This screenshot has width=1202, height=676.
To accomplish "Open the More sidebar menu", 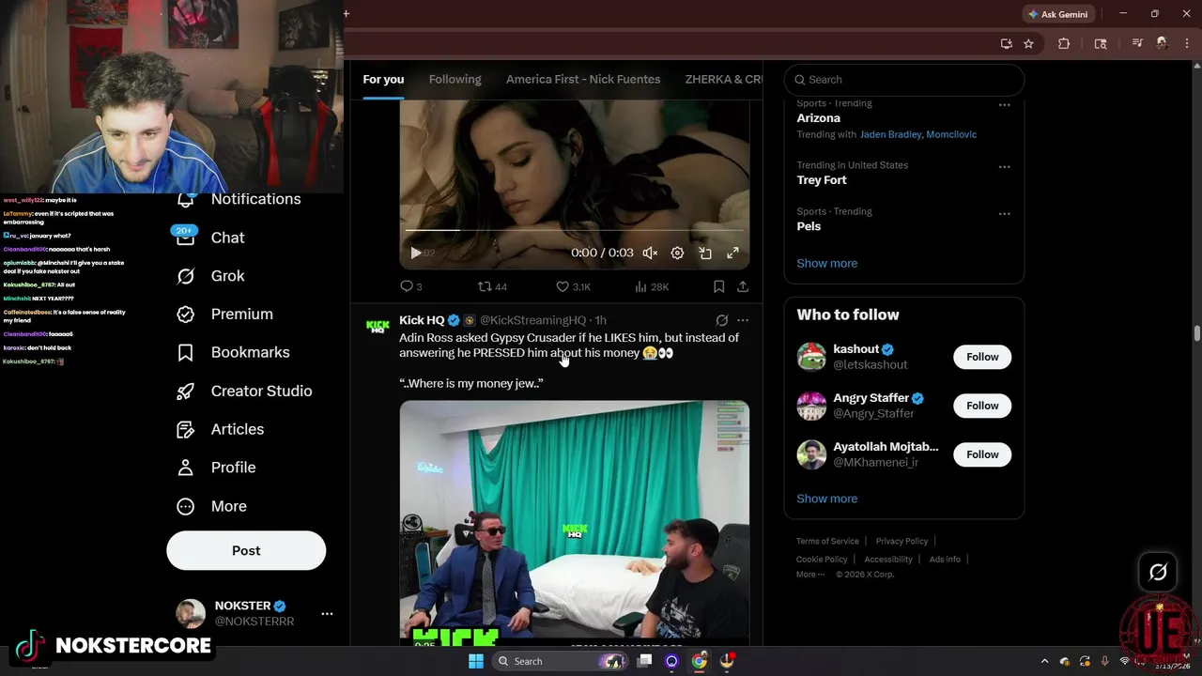I will [212, 506].
